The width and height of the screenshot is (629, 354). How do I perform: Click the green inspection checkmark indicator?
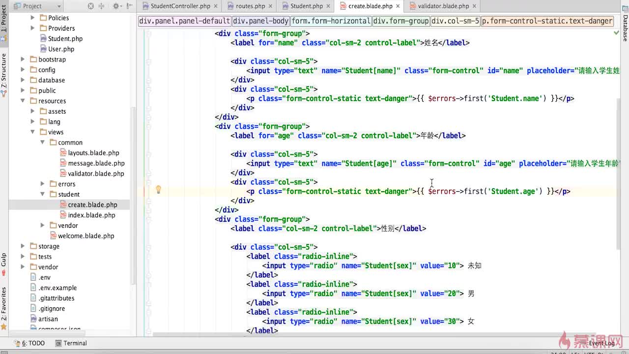(x=616, y=32)
